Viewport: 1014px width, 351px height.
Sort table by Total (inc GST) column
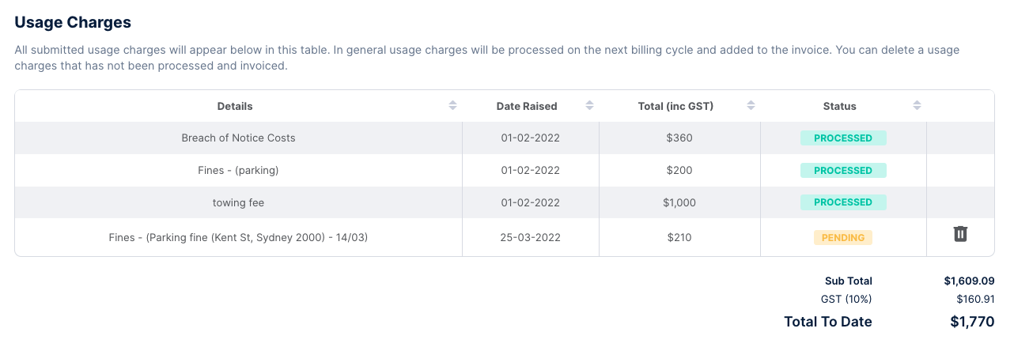click(751, 106)
